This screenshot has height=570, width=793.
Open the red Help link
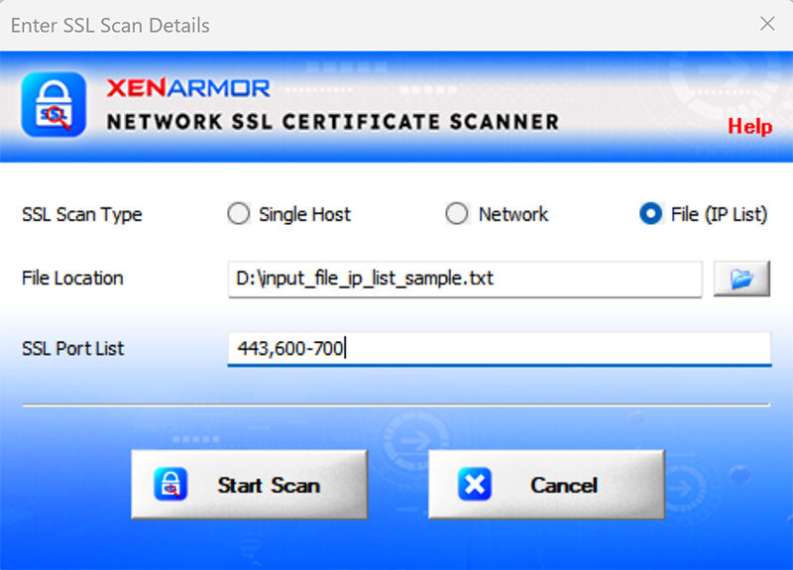tap(749, 127)
